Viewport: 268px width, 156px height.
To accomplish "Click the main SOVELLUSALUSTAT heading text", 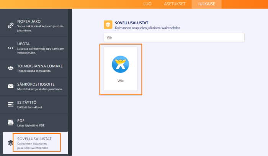I will pos(132,23).
